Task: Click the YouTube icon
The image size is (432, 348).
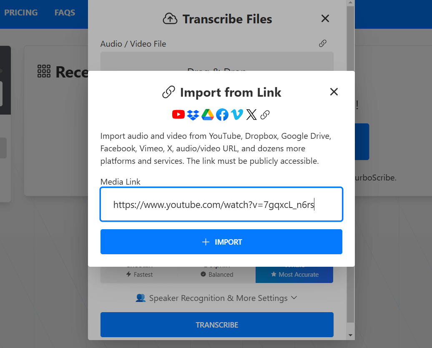Action: [x=178, y=115]
